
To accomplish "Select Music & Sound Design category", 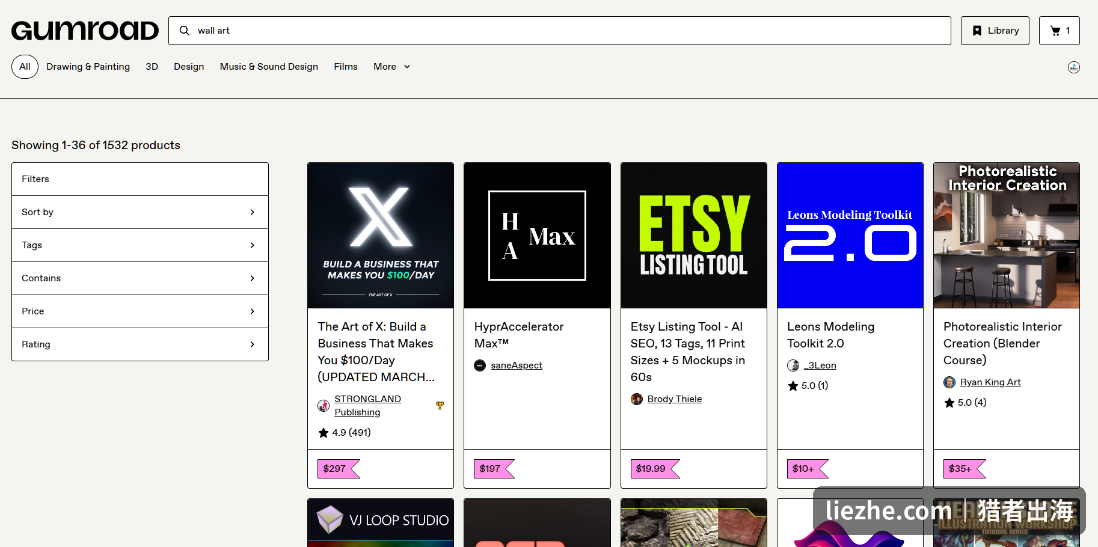I will pyautogui.click(x=269, y=67).
